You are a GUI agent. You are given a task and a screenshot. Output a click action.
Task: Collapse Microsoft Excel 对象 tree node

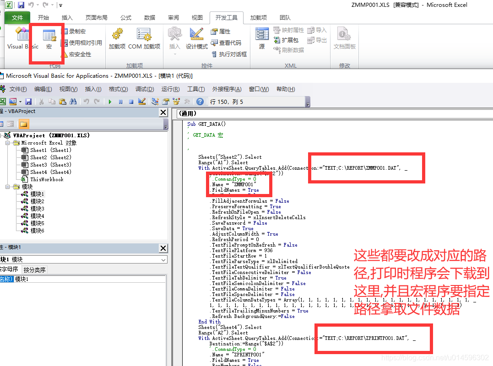[7, 143]
